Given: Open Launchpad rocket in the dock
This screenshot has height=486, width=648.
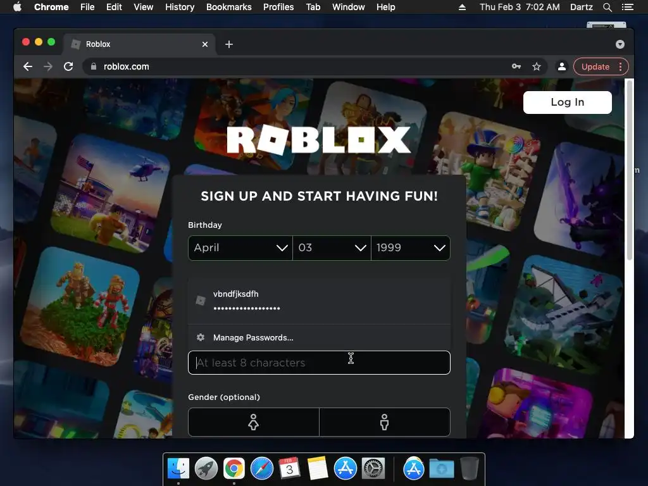Looking at the screenshot, I should 206,469.
